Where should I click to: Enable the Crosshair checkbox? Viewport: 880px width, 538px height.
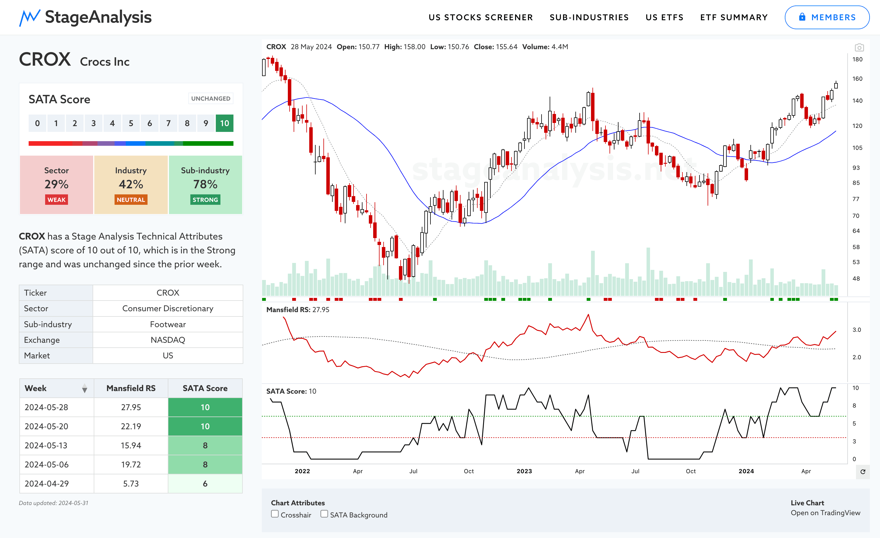(x=275, y=514)
